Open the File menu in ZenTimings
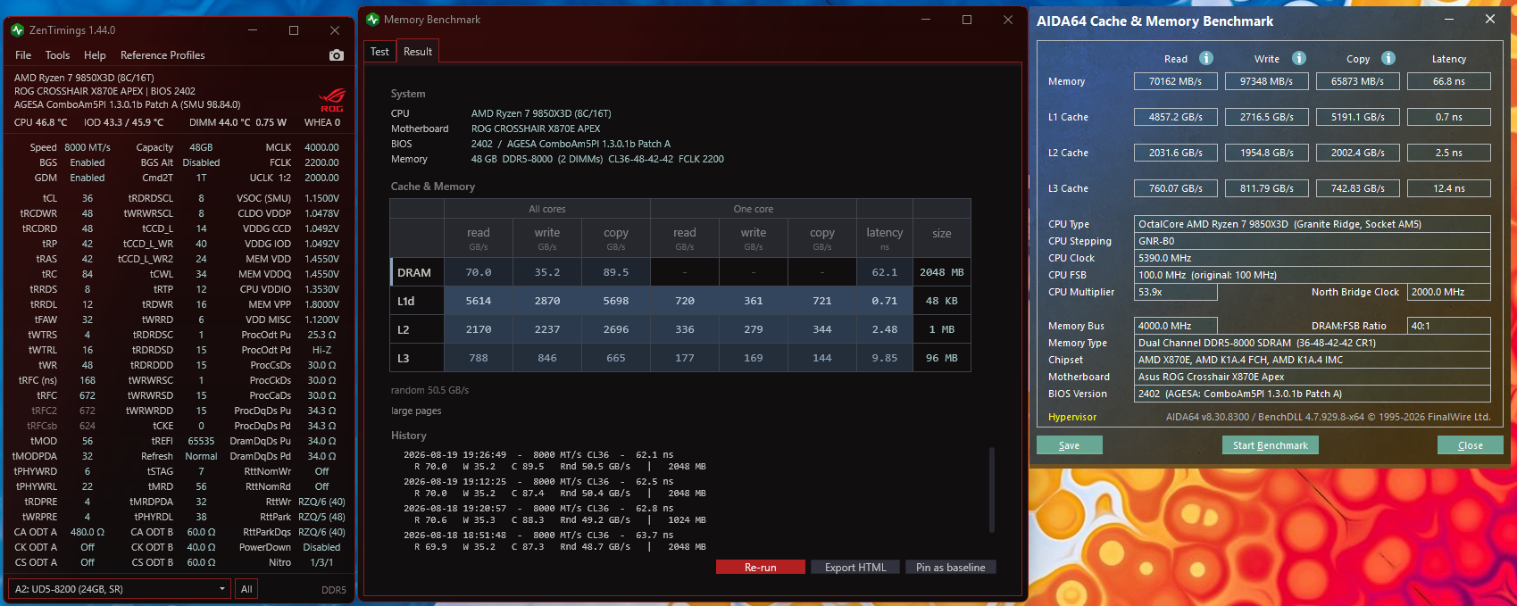Image resolution: width=1517 pixels, height=606 pixels. [23, 55]
